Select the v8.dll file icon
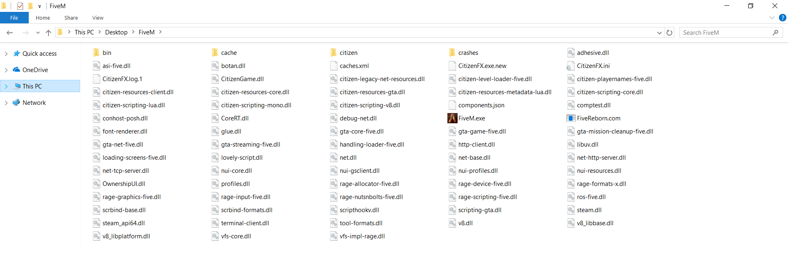 tap(452, 223)
